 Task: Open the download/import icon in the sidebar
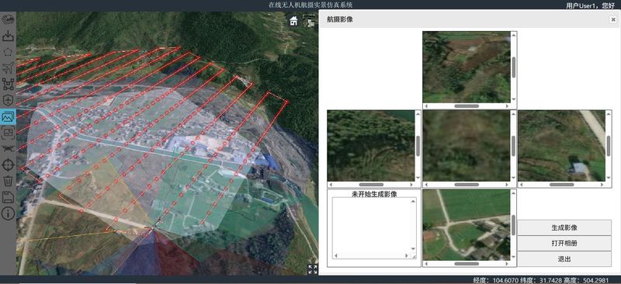point(8,36)
